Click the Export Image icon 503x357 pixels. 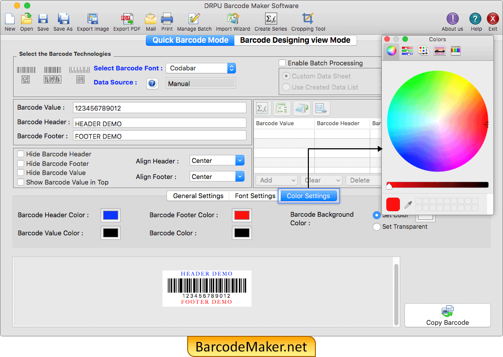click(x=93, y=19)
